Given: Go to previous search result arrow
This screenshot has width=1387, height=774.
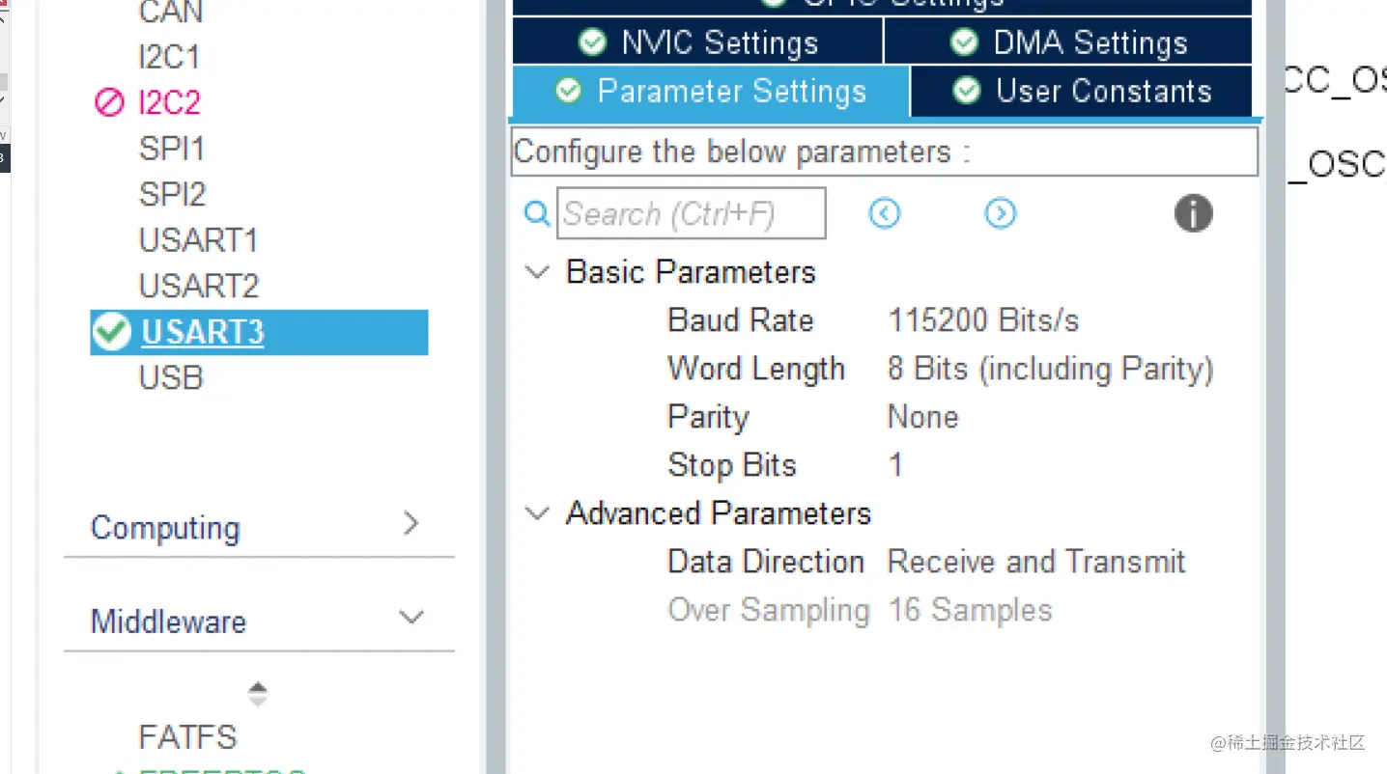Looking at the screenshot, I should tap(884, 213).
